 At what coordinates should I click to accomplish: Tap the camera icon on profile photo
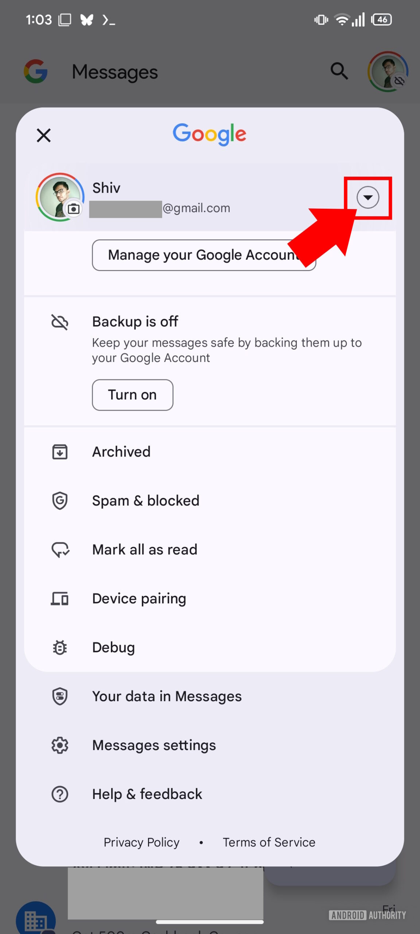point(74,209)
